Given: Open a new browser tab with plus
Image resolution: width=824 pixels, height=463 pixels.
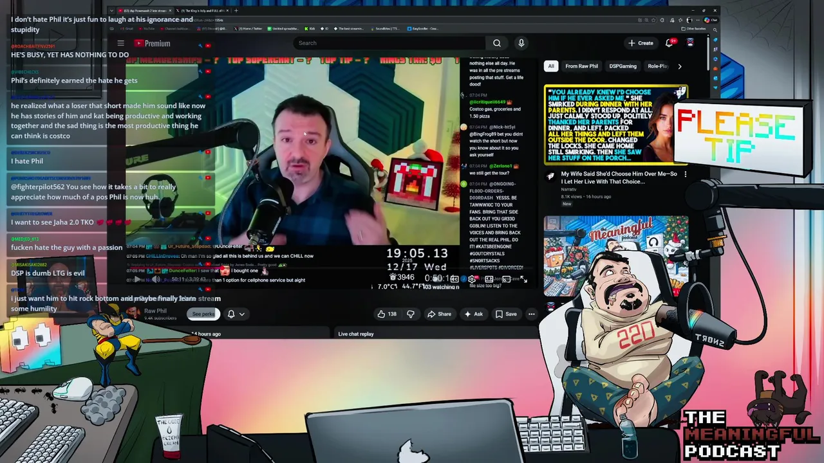Looking at the screenshot, I should tap(236, 10).
